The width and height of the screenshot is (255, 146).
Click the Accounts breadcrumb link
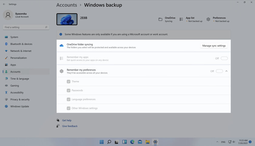tap(67, 5)
